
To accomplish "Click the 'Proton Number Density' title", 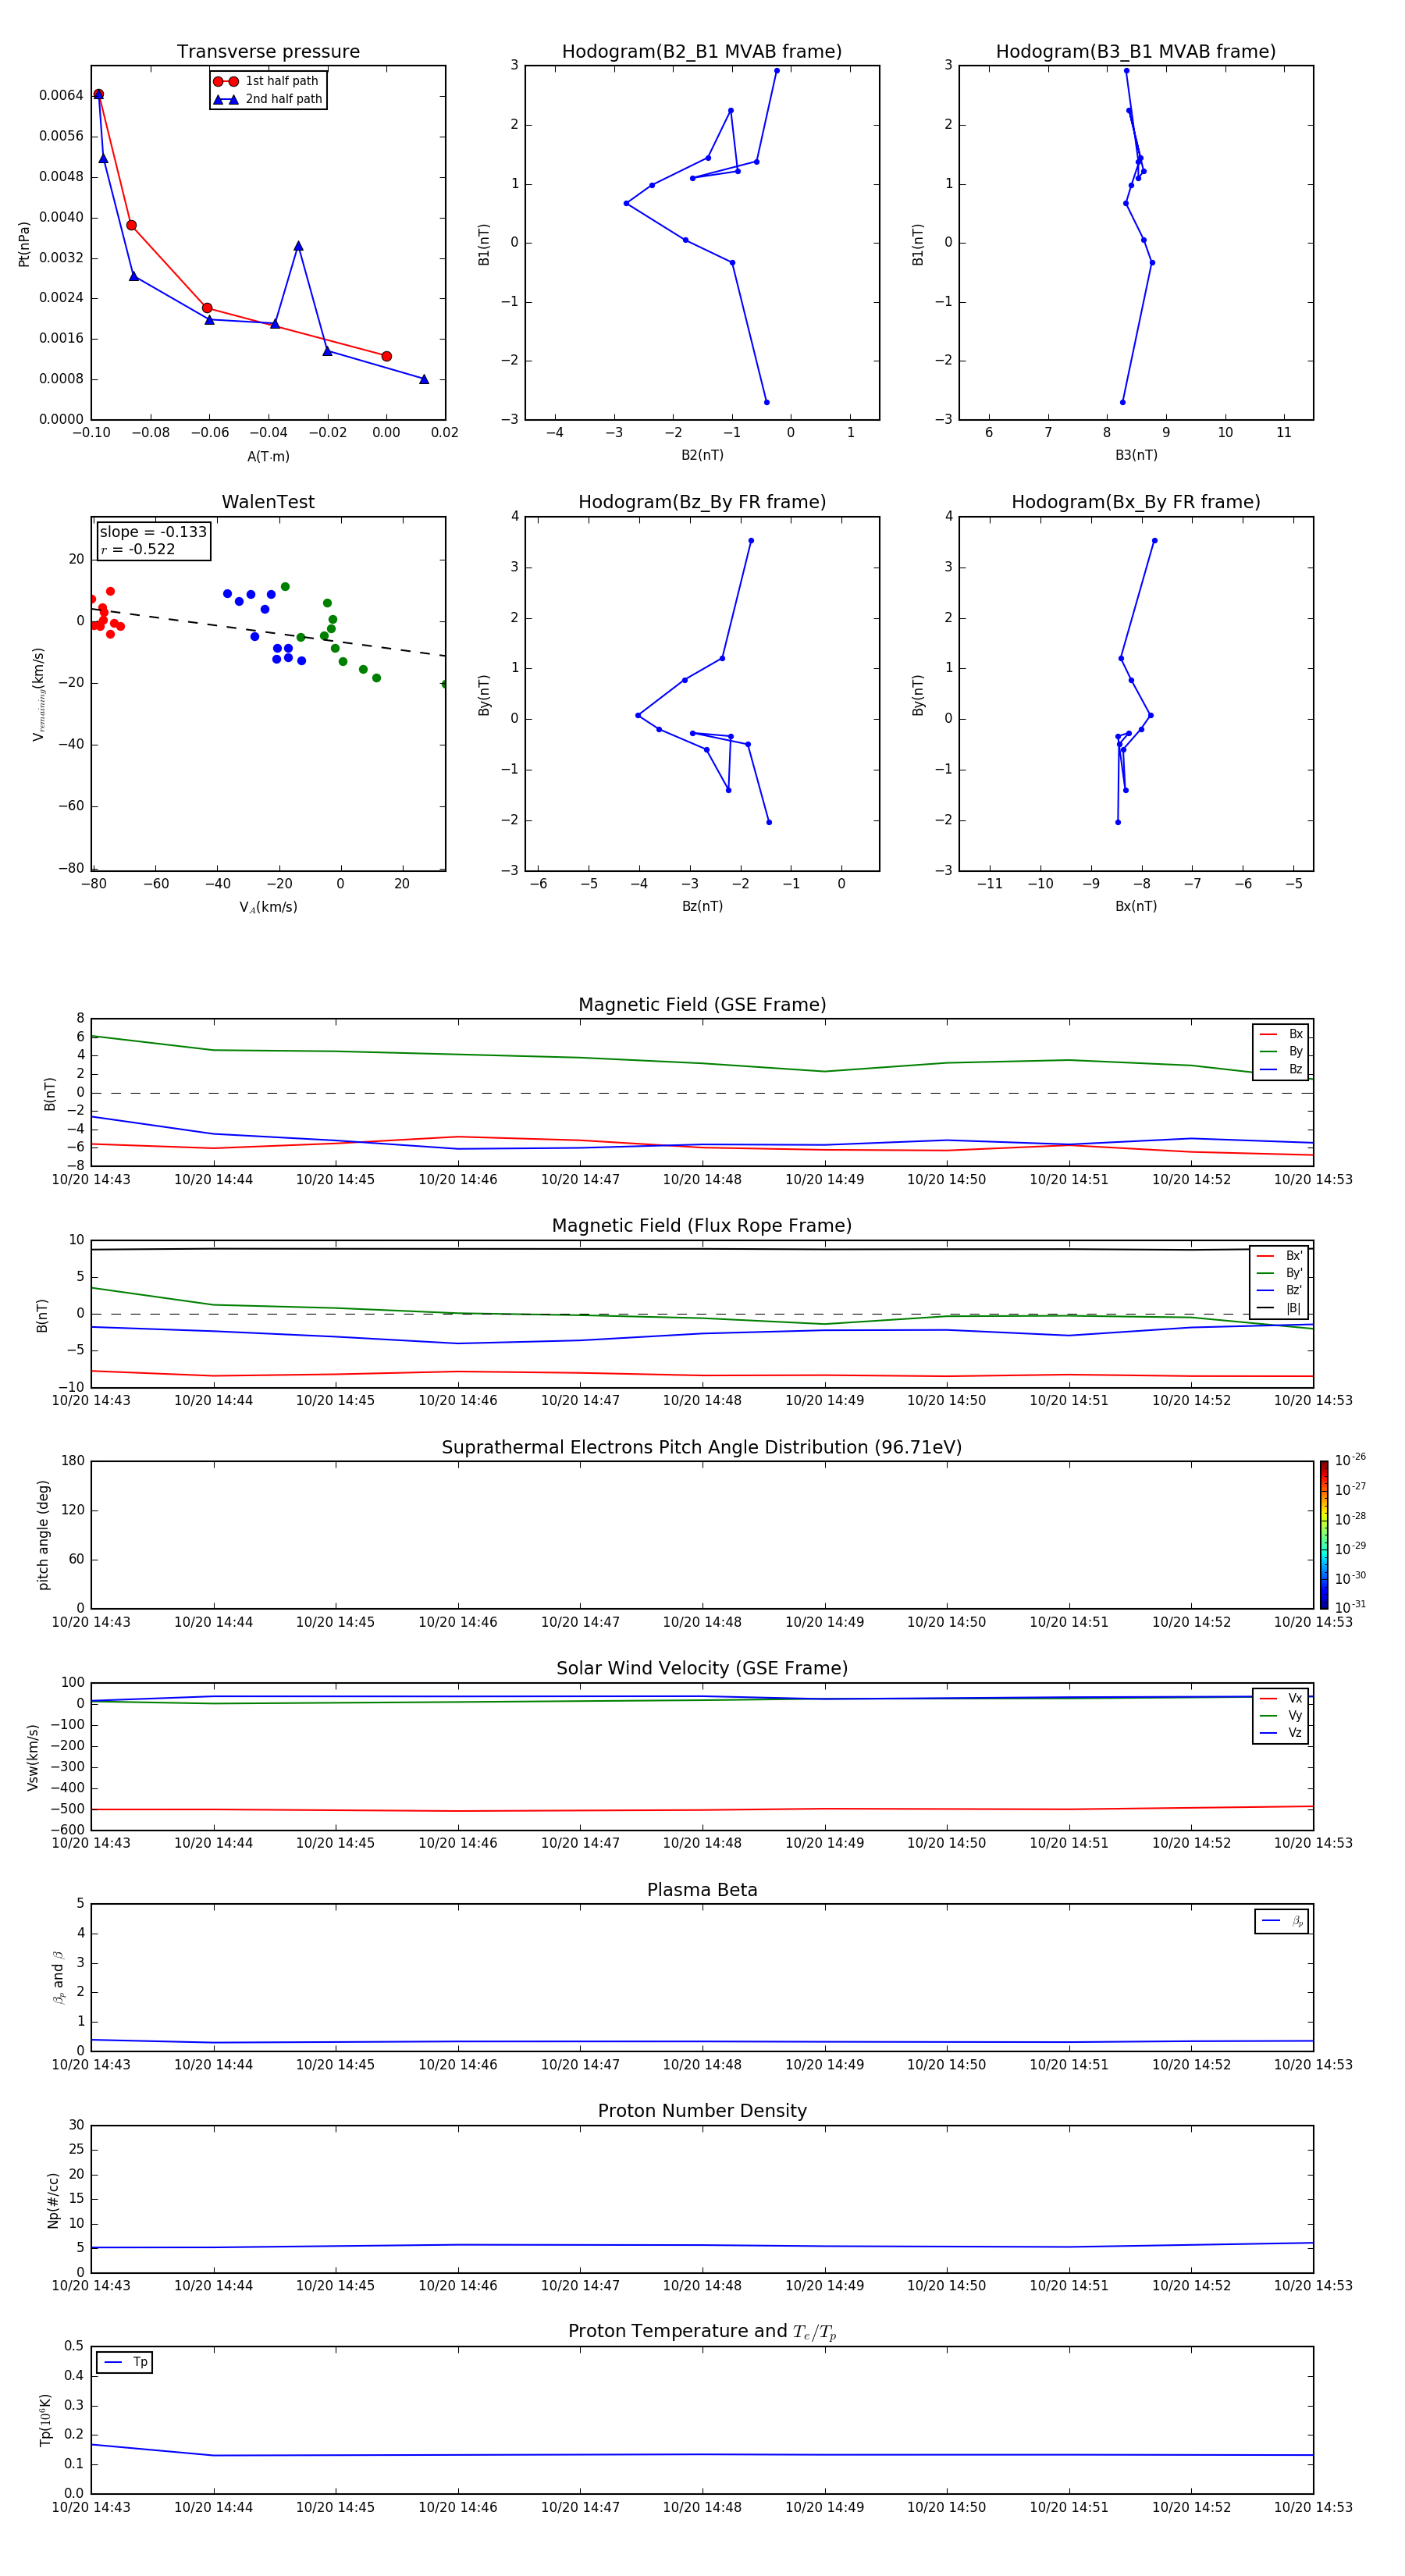I will [x=702, y=2111].
